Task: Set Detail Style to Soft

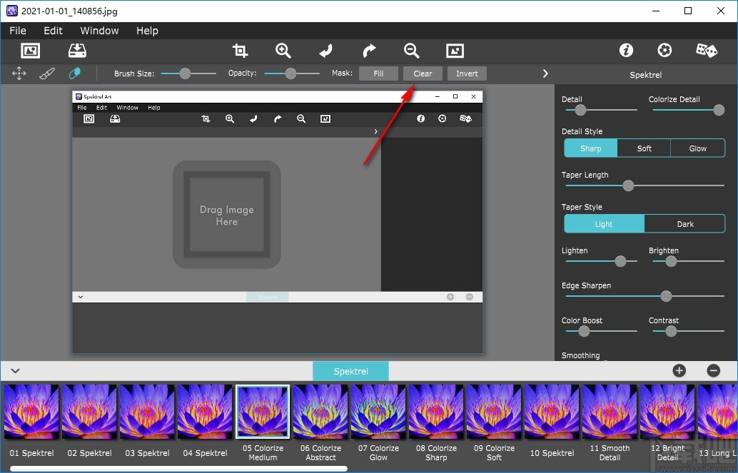Action: (x=644, y=148)
